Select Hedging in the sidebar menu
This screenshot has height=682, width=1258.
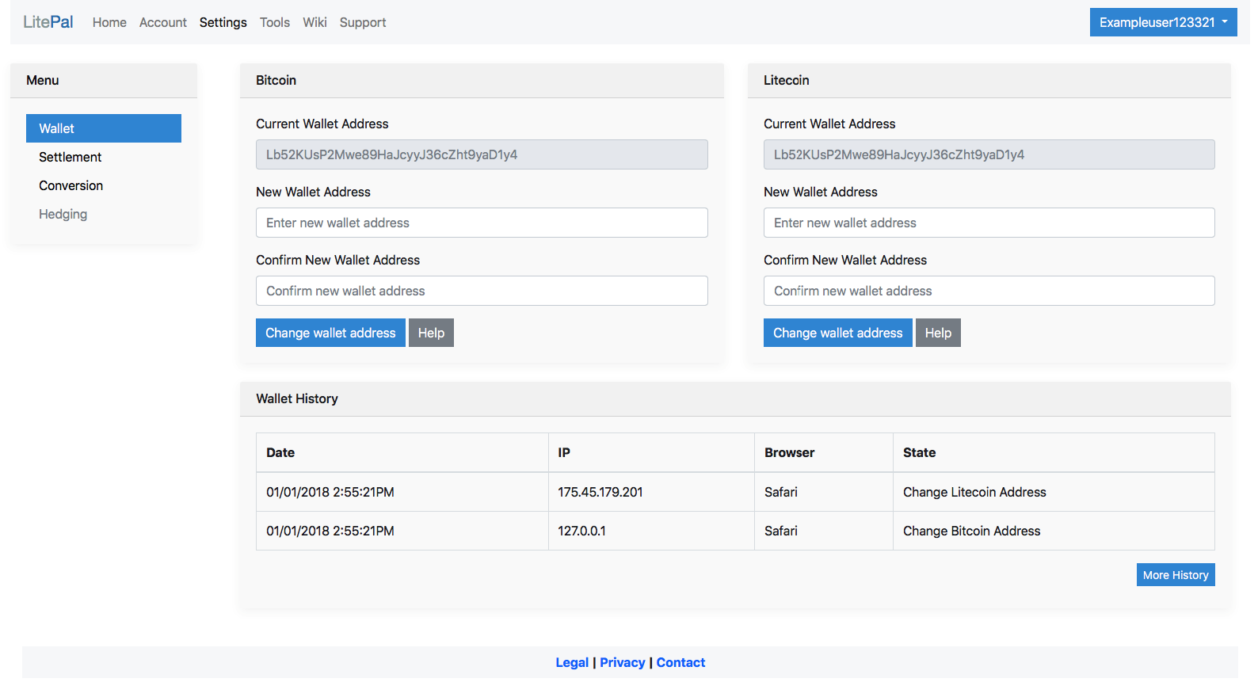coord(63,214)
